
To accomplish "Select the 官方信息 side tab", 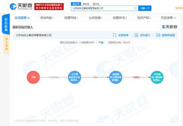I will (6, 24).
